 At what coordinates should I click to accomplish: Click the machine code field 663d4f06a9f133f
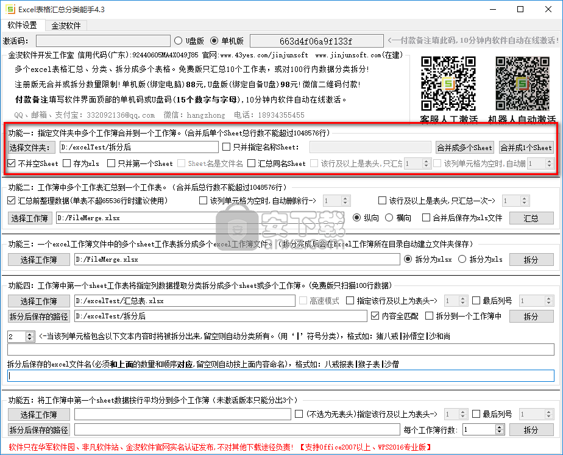pyautogui.click(x=316, y=41)
